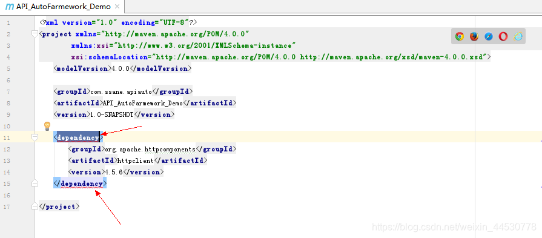Click the yellow light bulb intention icon
Viewport: 542px width, 238px height.
click(x=47, y=126)
